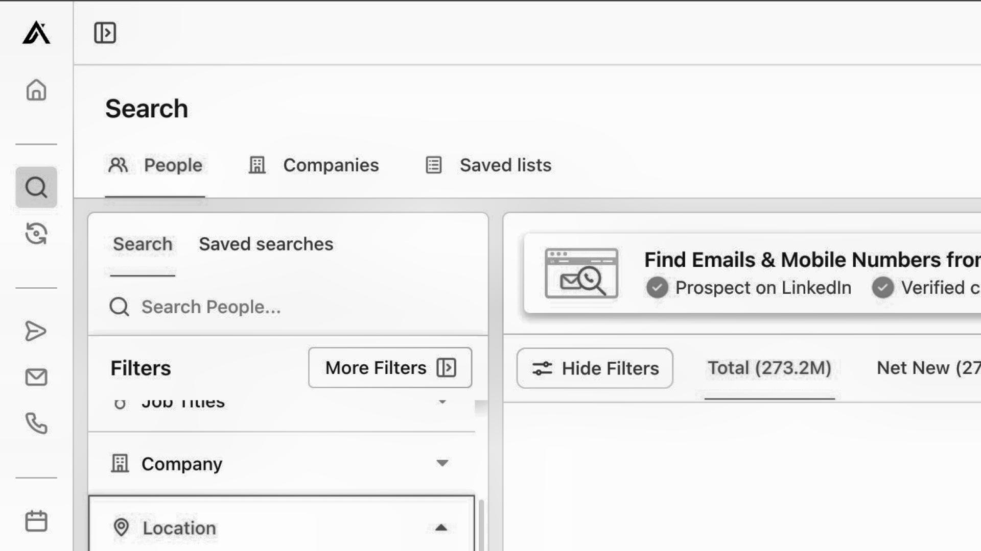Click the filter list vertical scrollbar

(x=481, y=525)
